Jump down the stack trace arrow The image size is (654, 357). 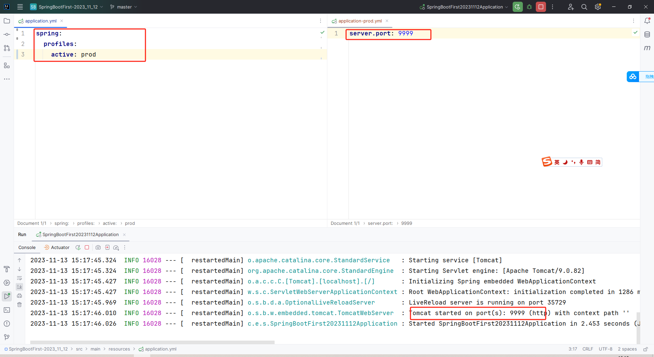pos(19,269)
